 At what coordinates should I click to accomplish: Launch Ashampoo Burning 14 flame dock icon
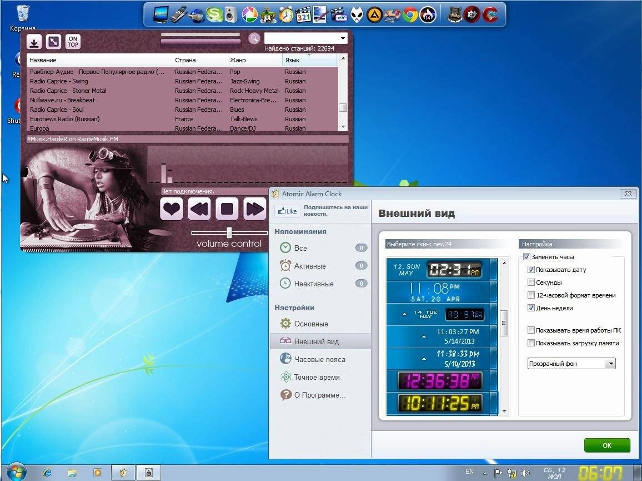click(428, 15)
